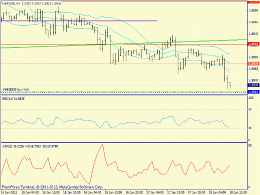Click the 17 Jan 20:00 time label
This screenshot has width=260, height=195.
pyautogui.click(x=196, y=192)
